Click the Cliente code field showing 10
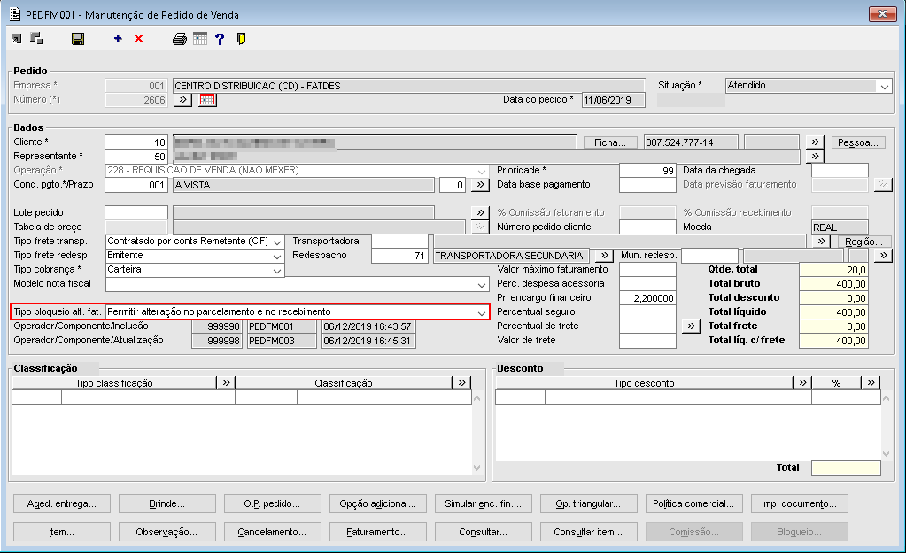Image resolution: width=906 pixels, height=553 pixels. click(136, 142)
